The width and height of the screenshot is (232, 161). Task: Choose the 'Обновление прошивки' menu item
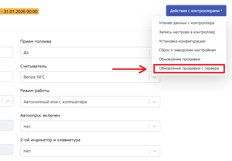180,59
